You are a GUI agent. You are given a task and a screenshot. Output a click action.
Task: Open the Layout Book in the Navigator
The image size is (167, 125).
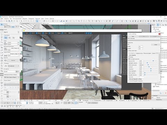163,25
